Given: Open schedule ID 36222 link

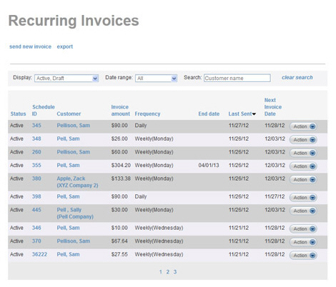Looking at the screenshot, I should (39, 255).
